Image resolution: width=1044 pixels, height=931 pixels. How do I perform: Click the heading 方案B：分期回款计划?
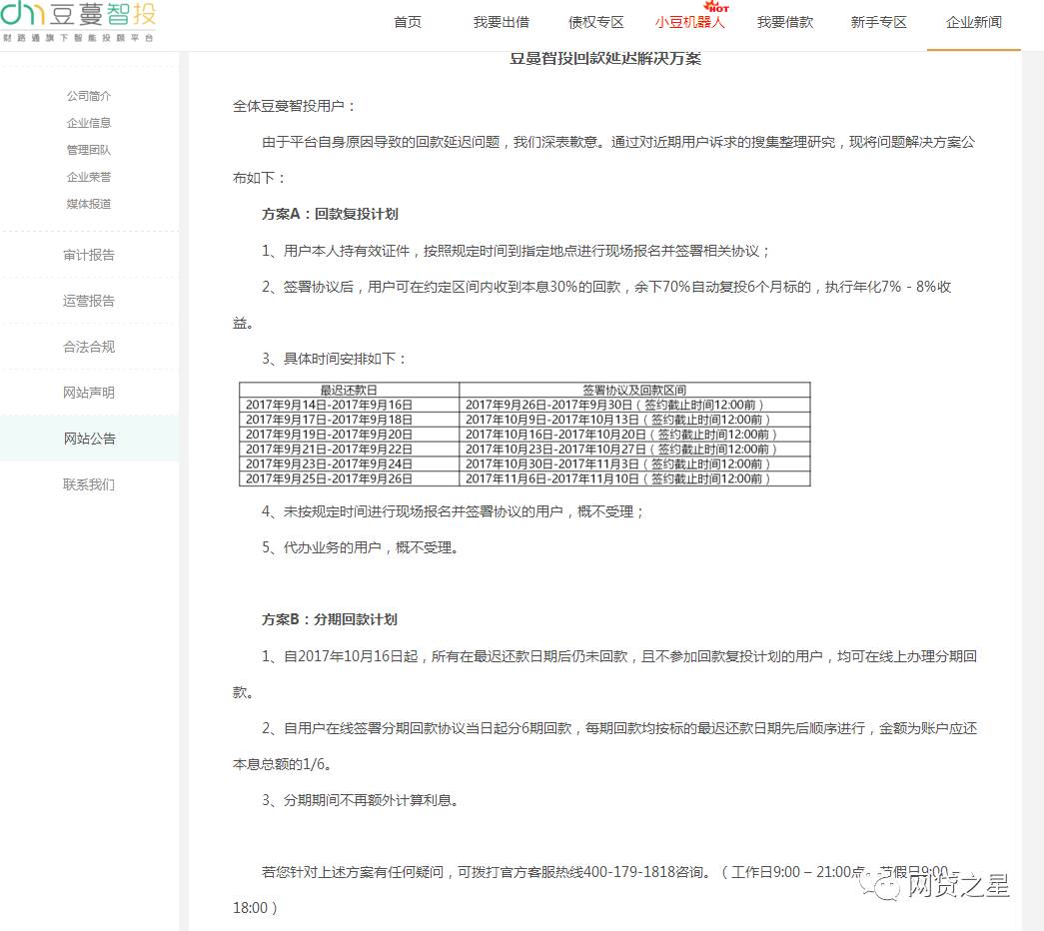[x=329, y=619]
